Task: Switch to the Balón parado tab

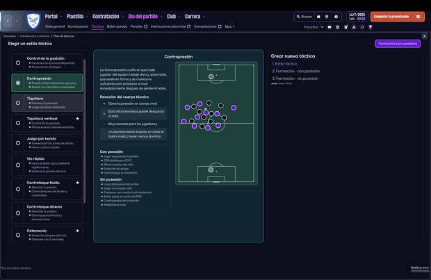Action: pos(117,26)
